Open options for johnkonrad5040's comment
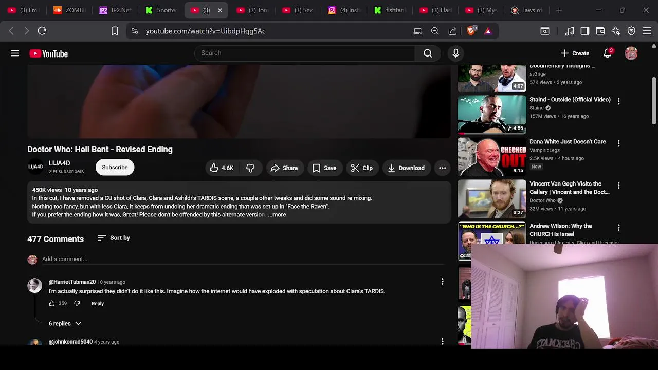Viewport: 658px width, 370px height. pyautogui.click(x=442, y=341)
